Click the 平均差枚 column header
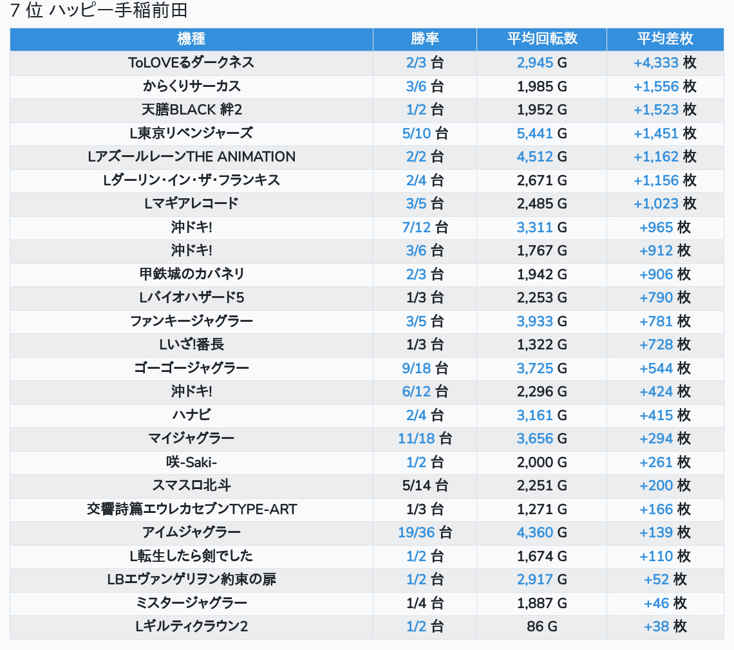Image resolution: width=734 pixels, height=650 pixels. click(x=664, y=39)
